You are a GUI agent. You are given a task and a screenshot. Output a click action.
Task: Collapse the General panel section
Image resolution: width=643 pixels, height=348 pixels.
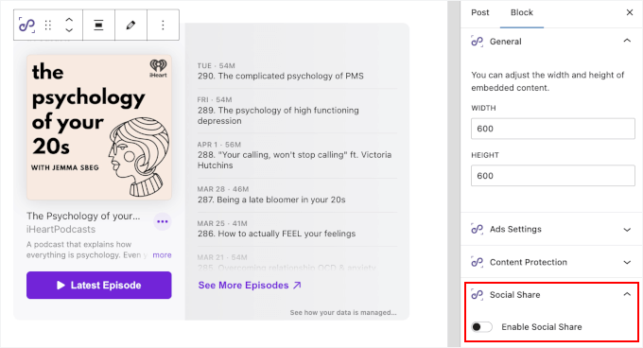627,41
